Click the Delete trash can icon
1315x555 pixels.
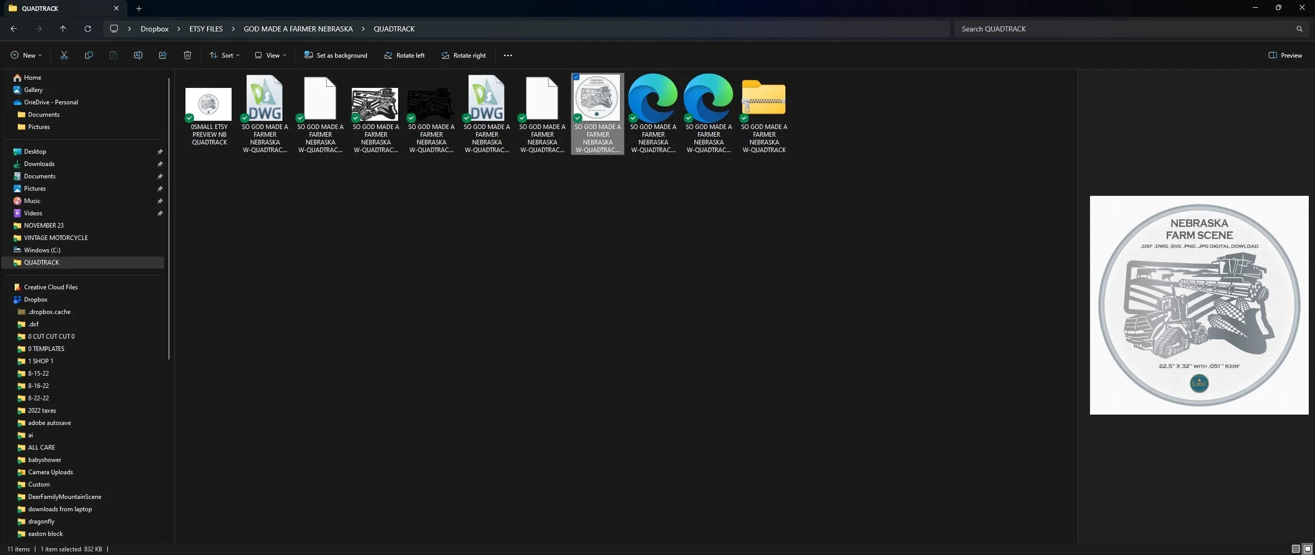(x=187, y=55)
